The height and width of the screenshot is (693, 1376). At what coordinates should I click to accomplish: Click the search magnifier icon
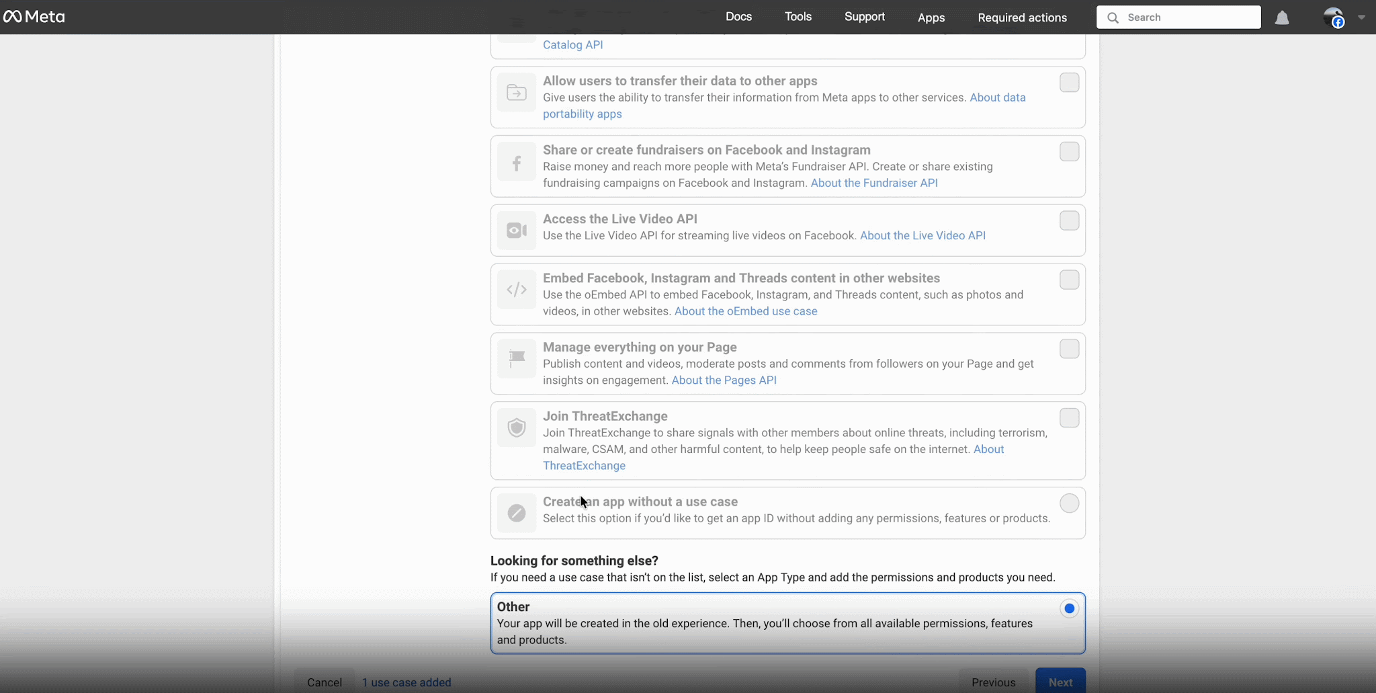click(1113, 17)
